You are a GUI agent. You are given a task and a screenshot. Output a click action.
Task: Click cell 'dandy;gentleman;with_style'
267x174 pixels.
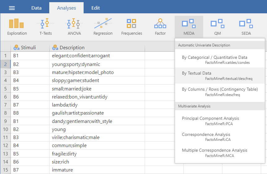[x=97, y=121]
